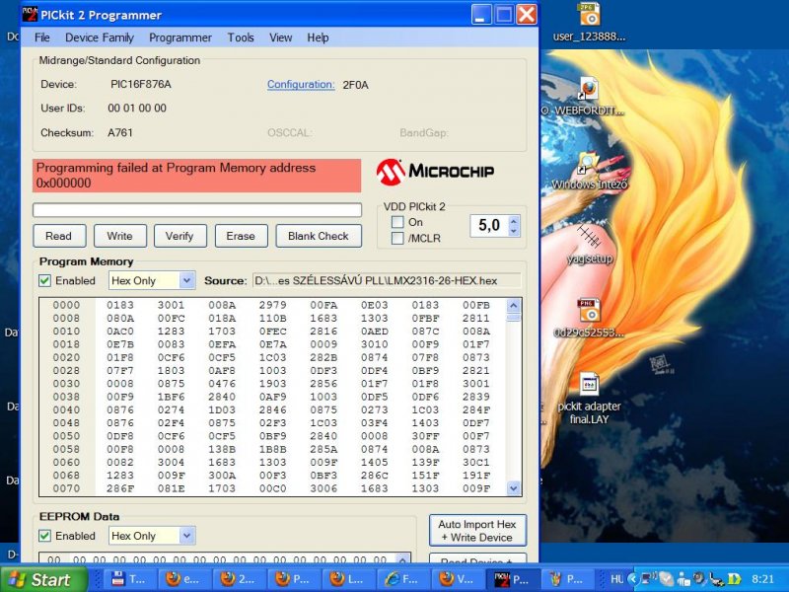
Task: Click the Microchip logo
Action: 435,171
